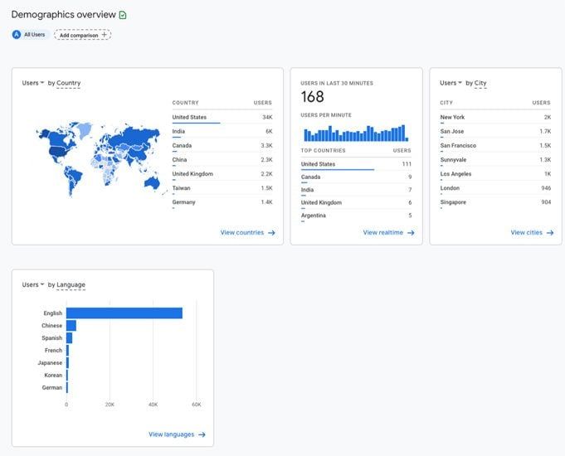Image resolution: width=565 pixels, height=456 pixels.
Task: Select Singapore in City table
Action: click(x=495, y=202)
